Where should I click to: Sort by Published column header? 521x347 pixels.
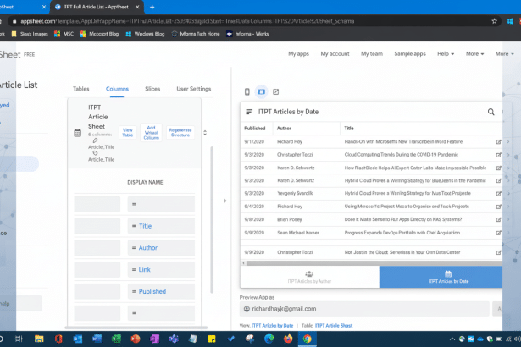pyautogui.click(x=255, y=129)
